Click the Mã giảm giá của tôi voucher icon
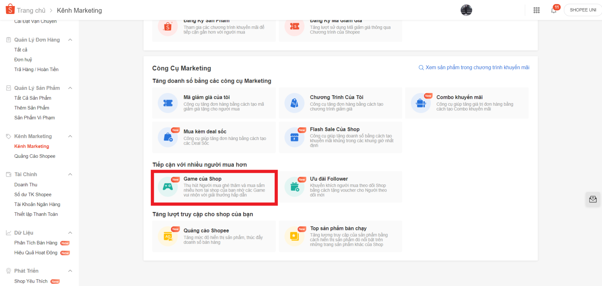This screenshot has width=602, height=286. [x=168, y=103]
